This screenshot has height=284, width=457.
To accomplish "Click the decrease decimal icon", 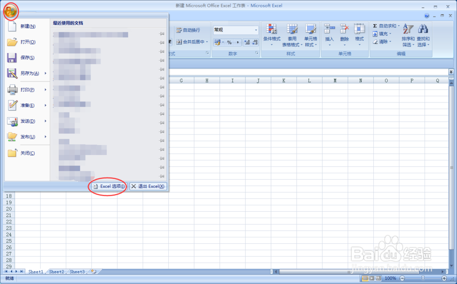I will tap(255, 43).
